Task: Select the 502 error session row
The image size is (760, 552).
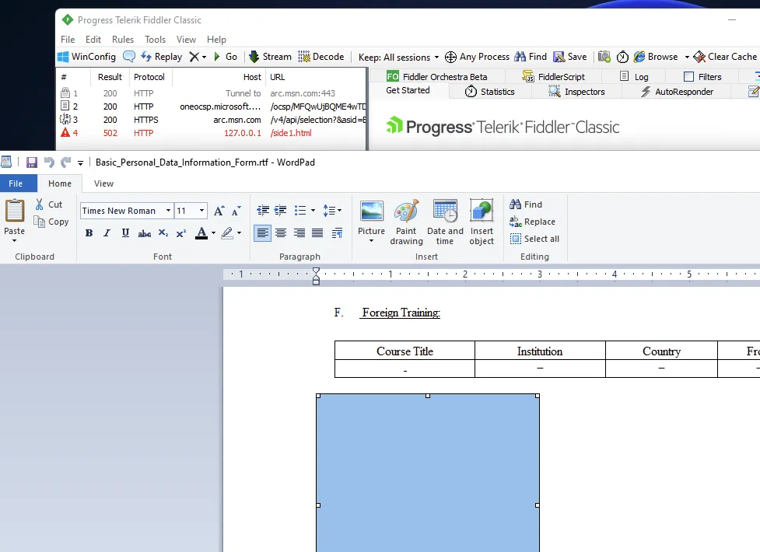Action: point(156,133)
